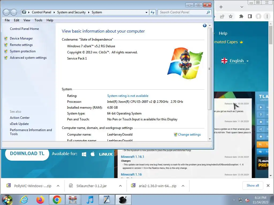Launch Internet Explorer from taskbar
This screenshot has height=205, width=274.
tap(24, 200)
